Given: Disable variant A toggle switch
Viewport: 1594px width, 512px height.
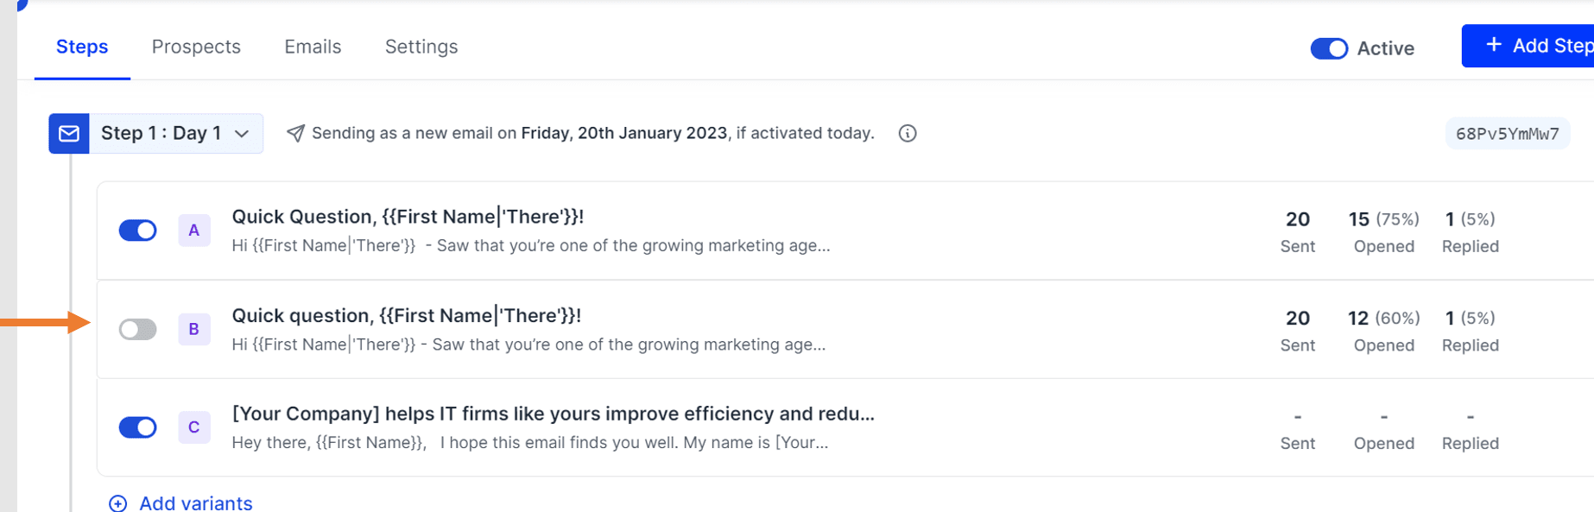Looking at the screenshot, I should tap(138, 231).
